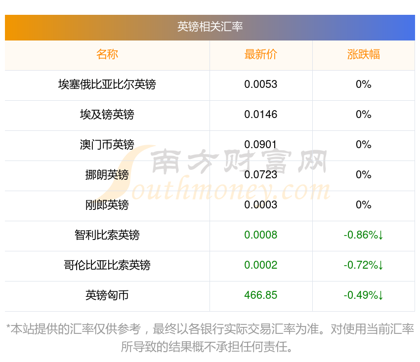This screenshot has height=362, width=420.
Task: Click price 0.0003
Action: pyautogui.click(x=260, y=205)
